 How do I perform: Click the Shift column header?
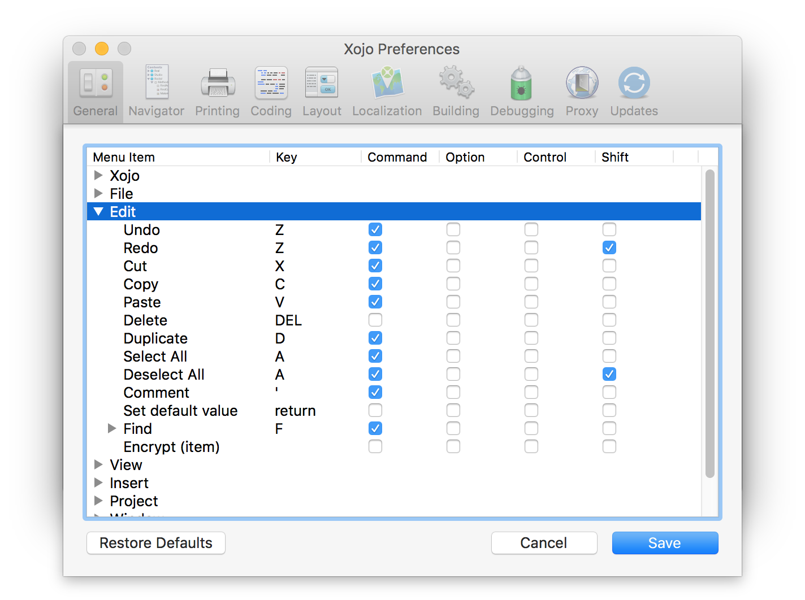click(634, 157)
